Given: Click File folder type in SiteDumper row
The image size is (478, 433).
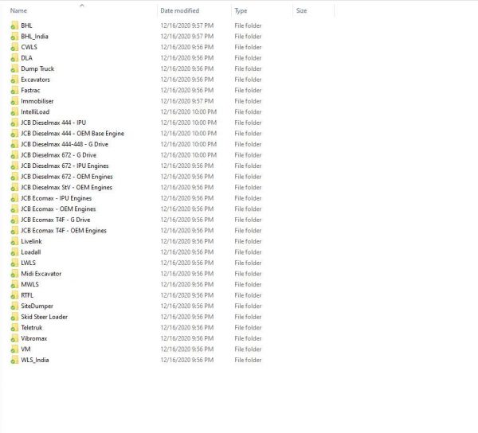Looking at the screenshot, I should point(248,306).
